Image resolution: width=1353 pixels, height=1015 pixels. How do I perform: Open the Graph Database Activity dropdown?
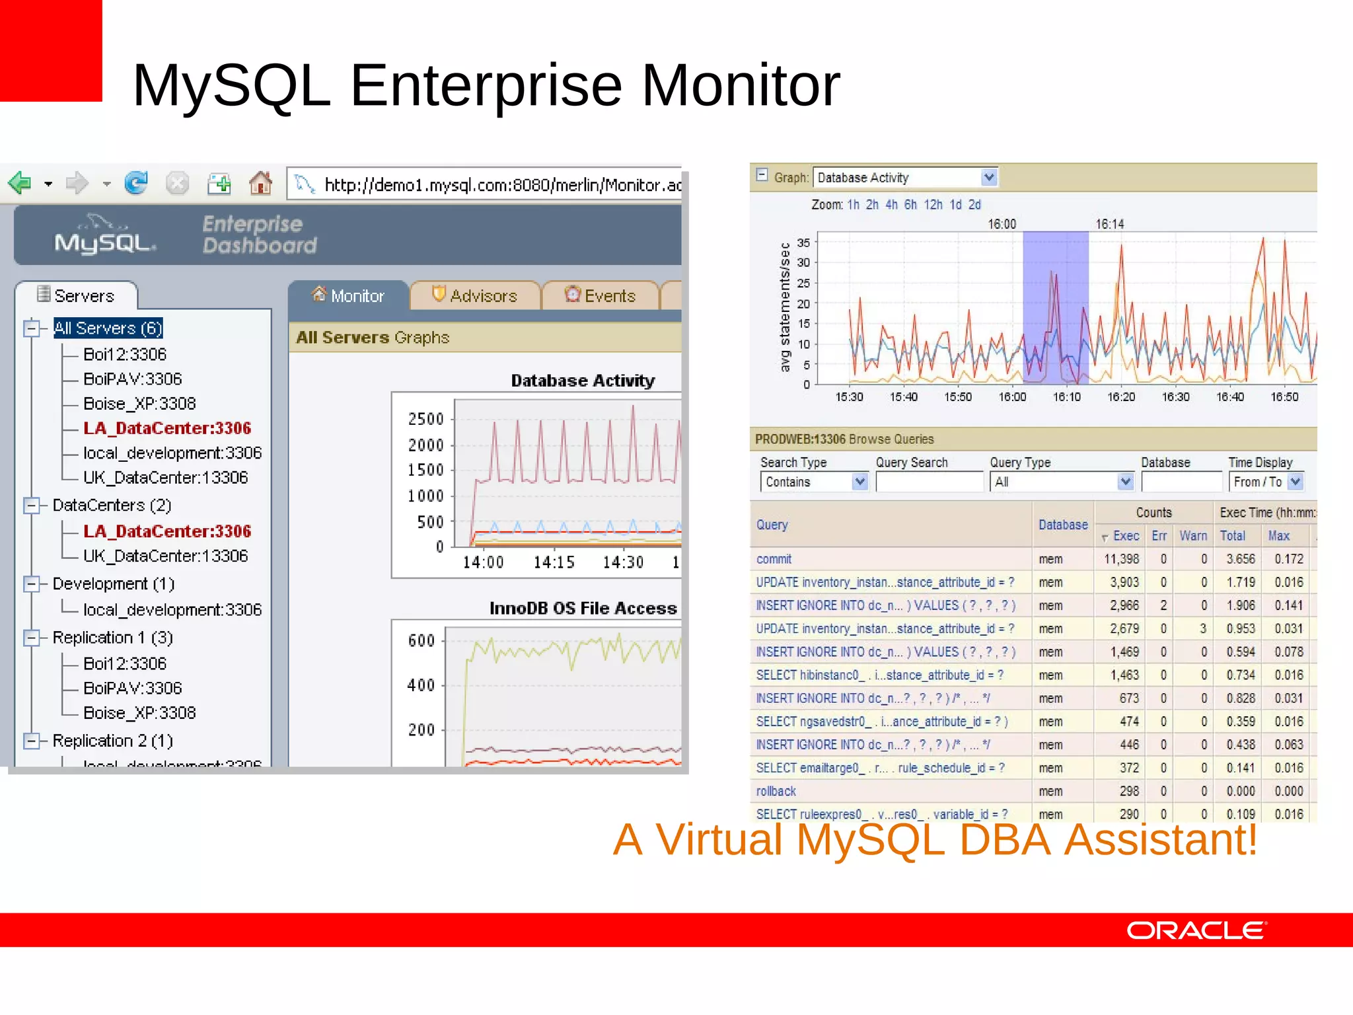click(905, 177)
